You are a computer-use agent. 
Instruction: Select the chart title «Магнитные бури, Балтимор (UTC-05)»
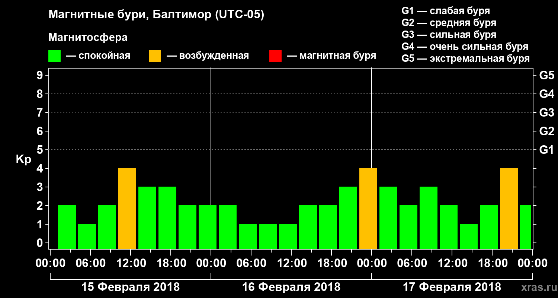[x=156, y=15]
